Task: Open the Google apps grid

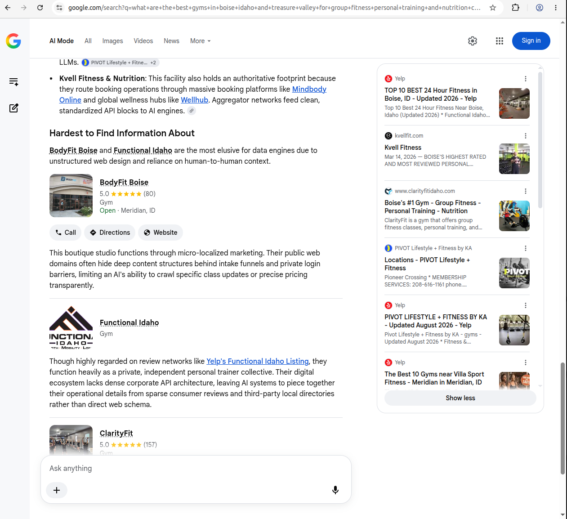Action: [500, 41]
